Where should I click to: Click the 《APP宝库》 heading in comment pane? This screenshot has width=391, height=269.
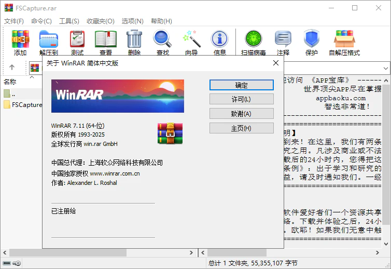pos(330,80)
